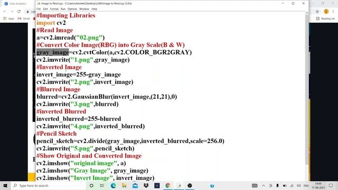Open the round dark recorder app on taskbar

pos(190,185)
